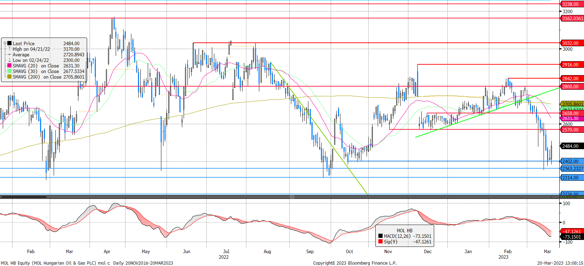Click the Average value 2720.8943 in legend

[74, 55]
